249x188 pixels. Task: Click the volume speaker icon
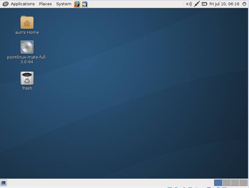(189, 4)
